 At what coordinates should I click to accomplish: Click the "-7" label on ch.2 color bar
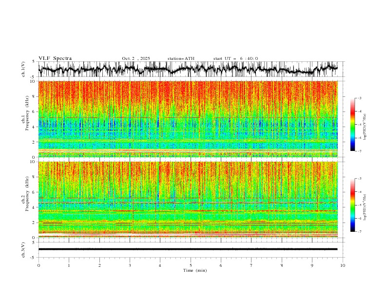pos(359,232)
